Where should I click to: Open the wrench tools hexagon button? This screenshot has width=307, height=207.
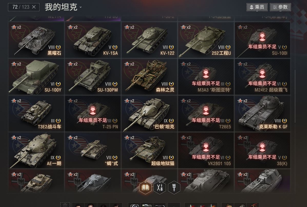coord(160,188)
